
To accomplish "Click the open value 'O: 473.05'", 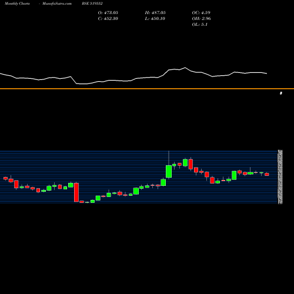I will coord(108,13).
